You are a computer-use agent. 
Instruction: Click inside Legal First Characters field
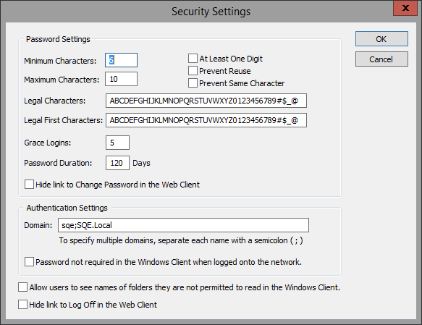click(206, 120)
